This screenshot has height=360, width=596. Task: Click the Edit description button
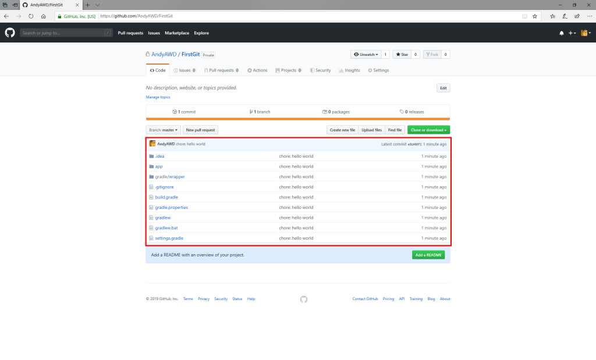point(443,88)
